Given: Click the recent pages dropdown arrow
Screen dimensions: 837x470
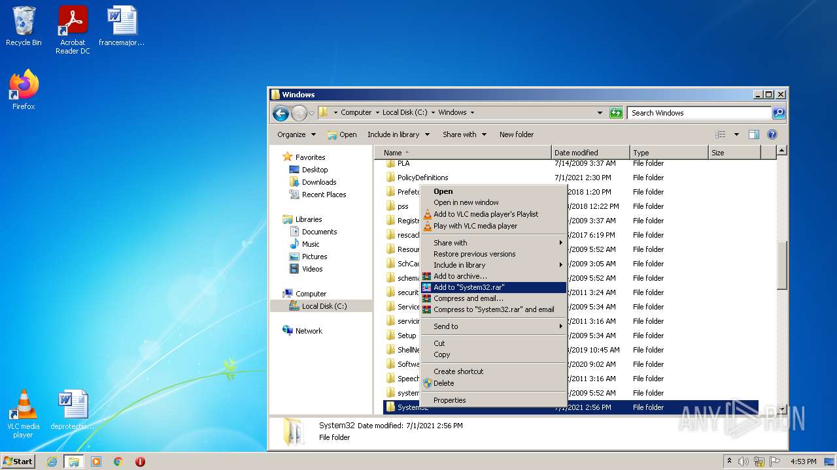Looking at the screenshot, I should tap(311, 113).
